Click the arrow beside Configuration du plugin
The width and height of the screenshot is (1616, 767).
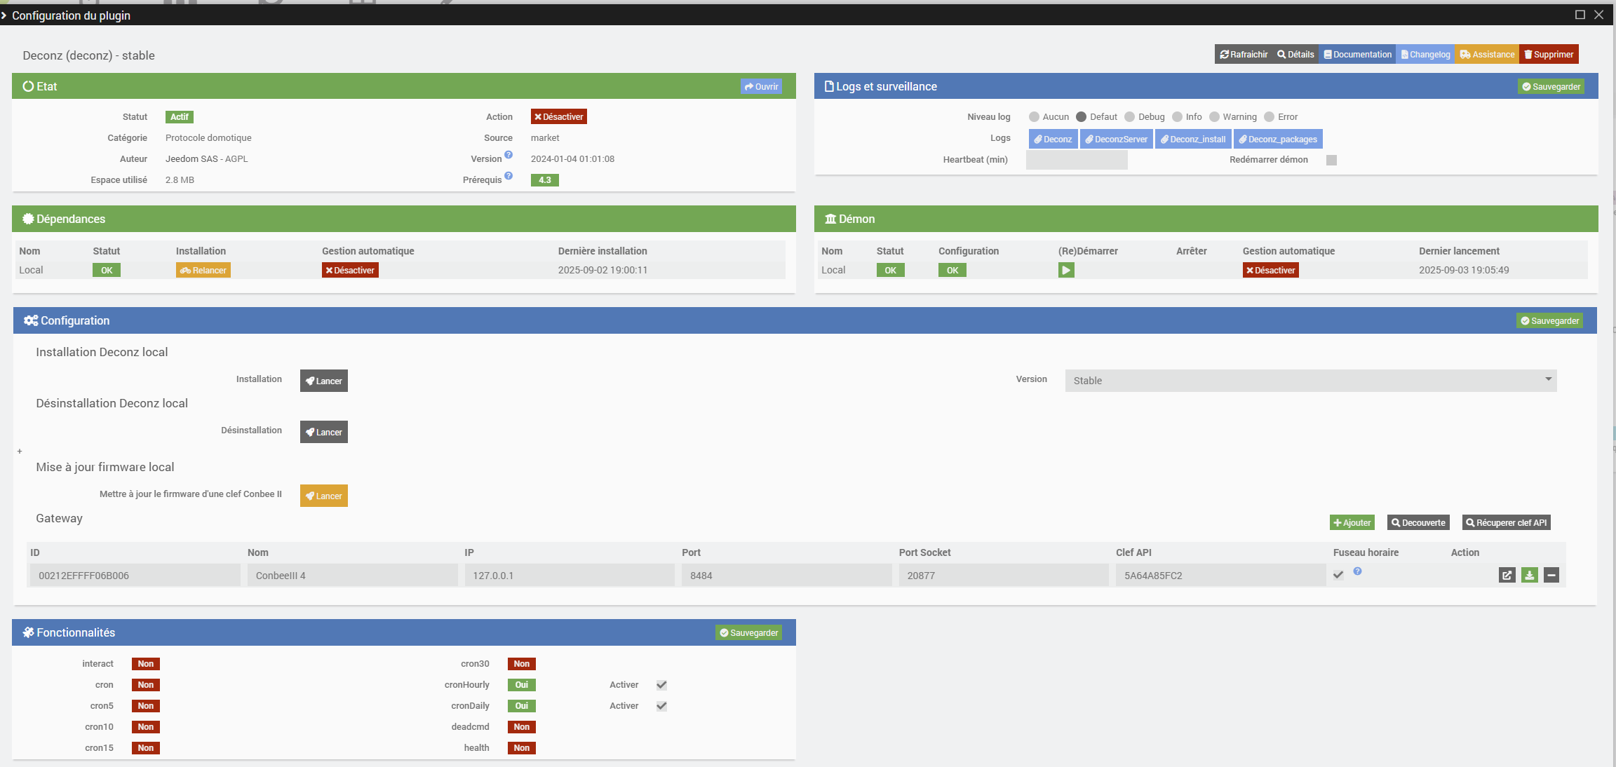pyautogui.click(x=4, y=15)
